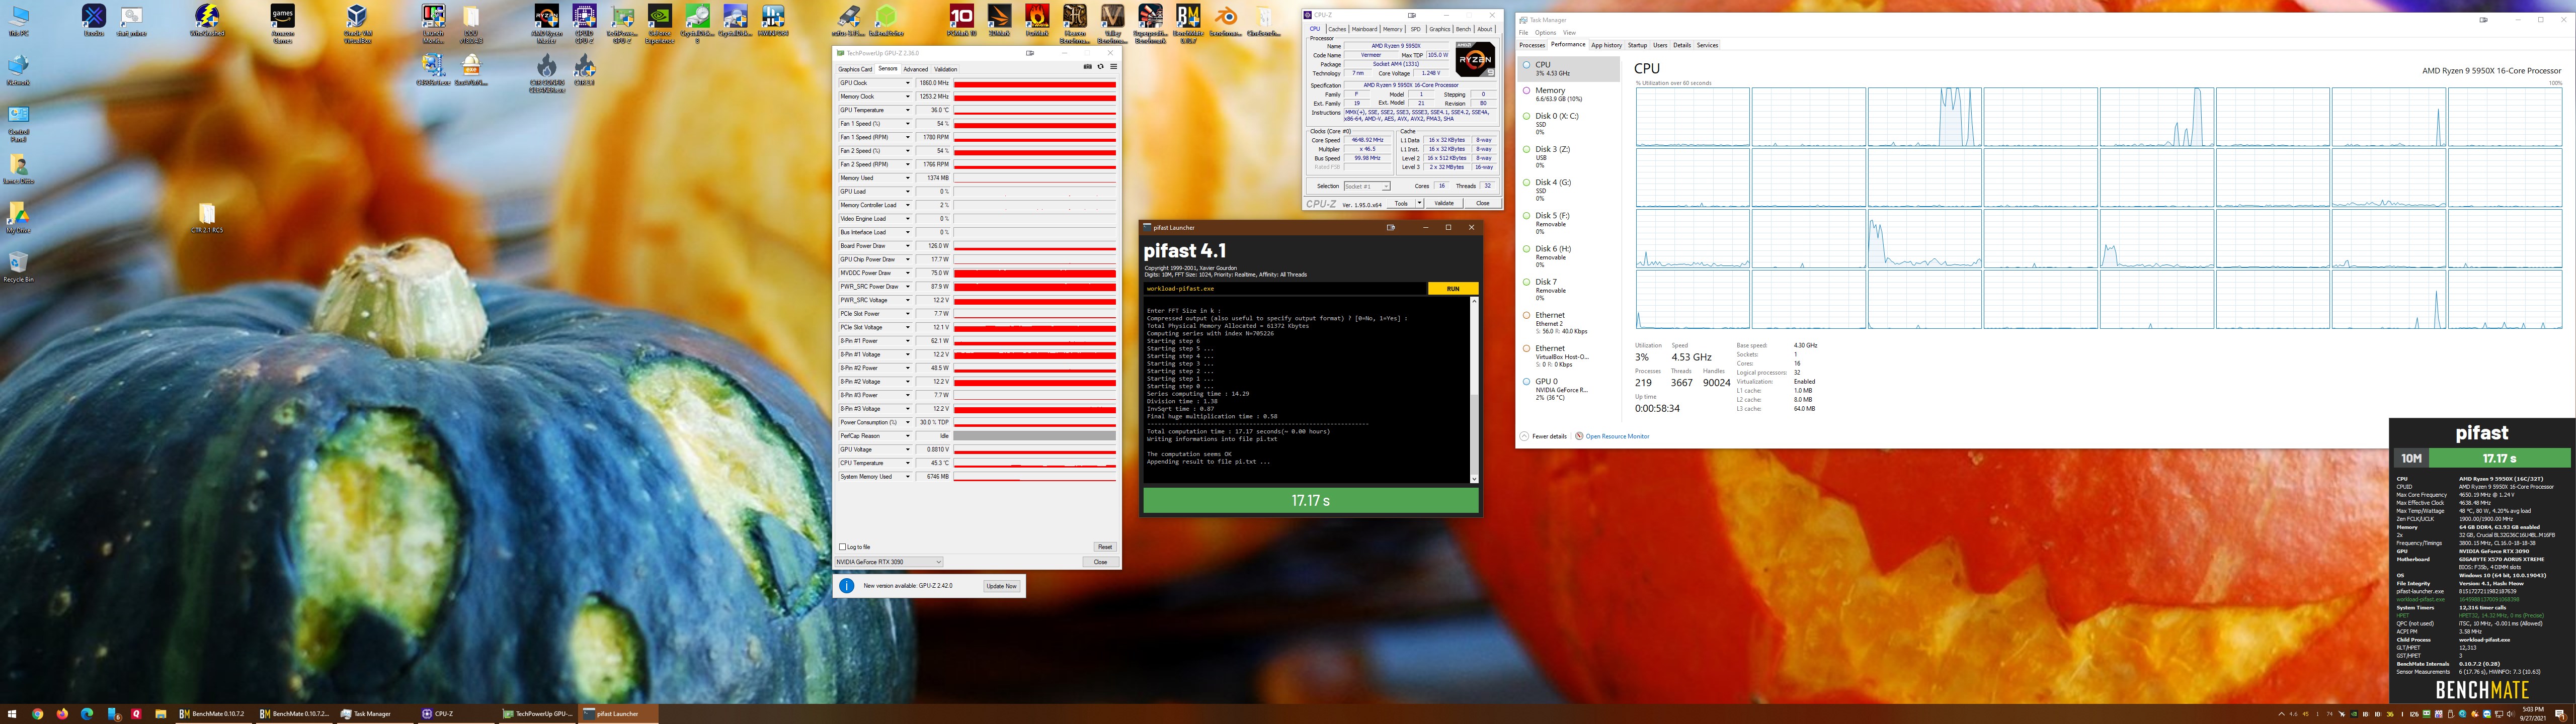Viewport: 2576px width, 724px height.
Task: Open the Exodus desktop shortcut
Action: (x=93, y=21)
